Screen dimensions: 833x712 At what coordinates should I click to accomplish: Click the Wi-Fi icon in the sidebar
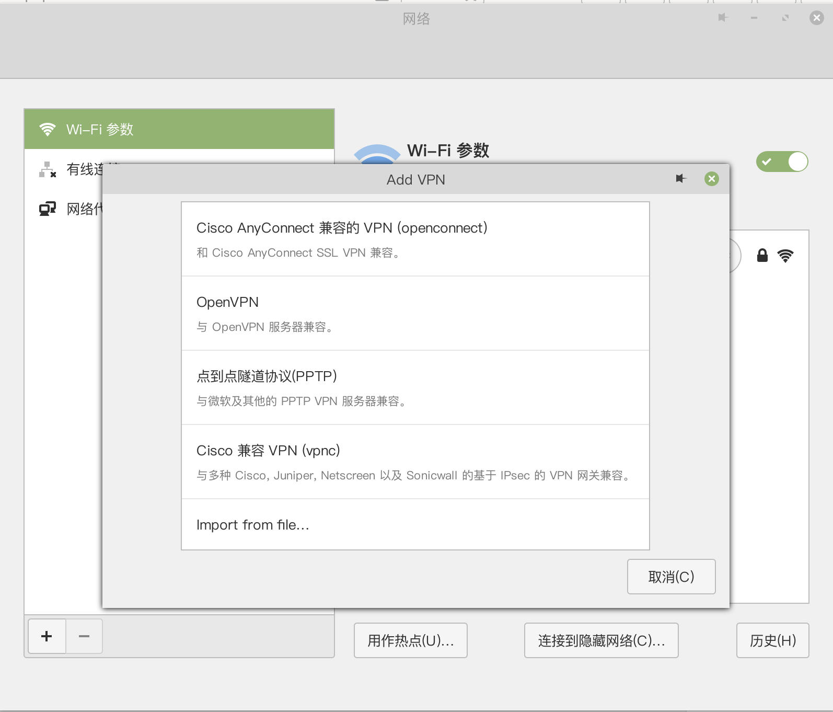click(48, 129)
